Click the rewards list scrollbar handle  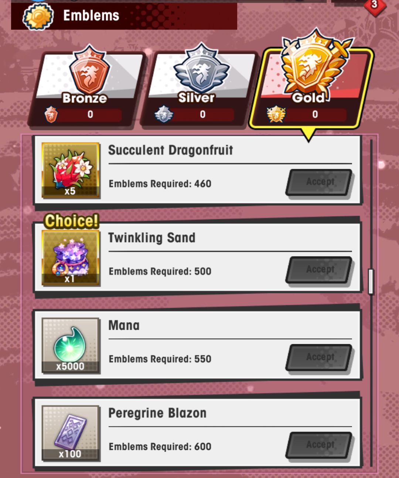click(371, 281)
